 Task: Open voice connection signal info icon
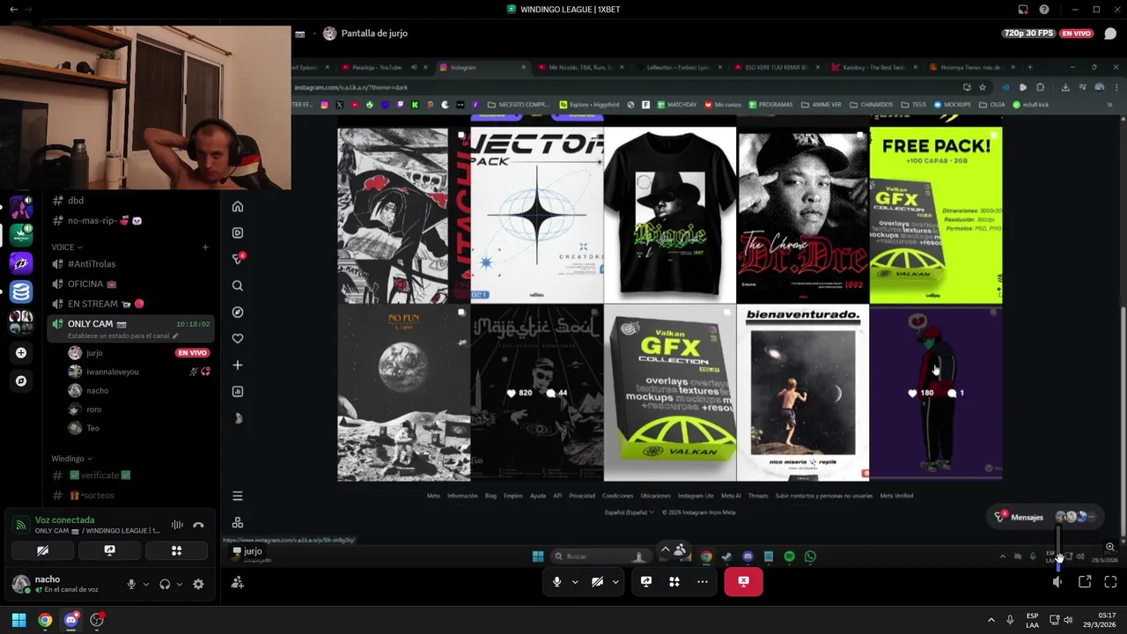(x=20, y=526)
